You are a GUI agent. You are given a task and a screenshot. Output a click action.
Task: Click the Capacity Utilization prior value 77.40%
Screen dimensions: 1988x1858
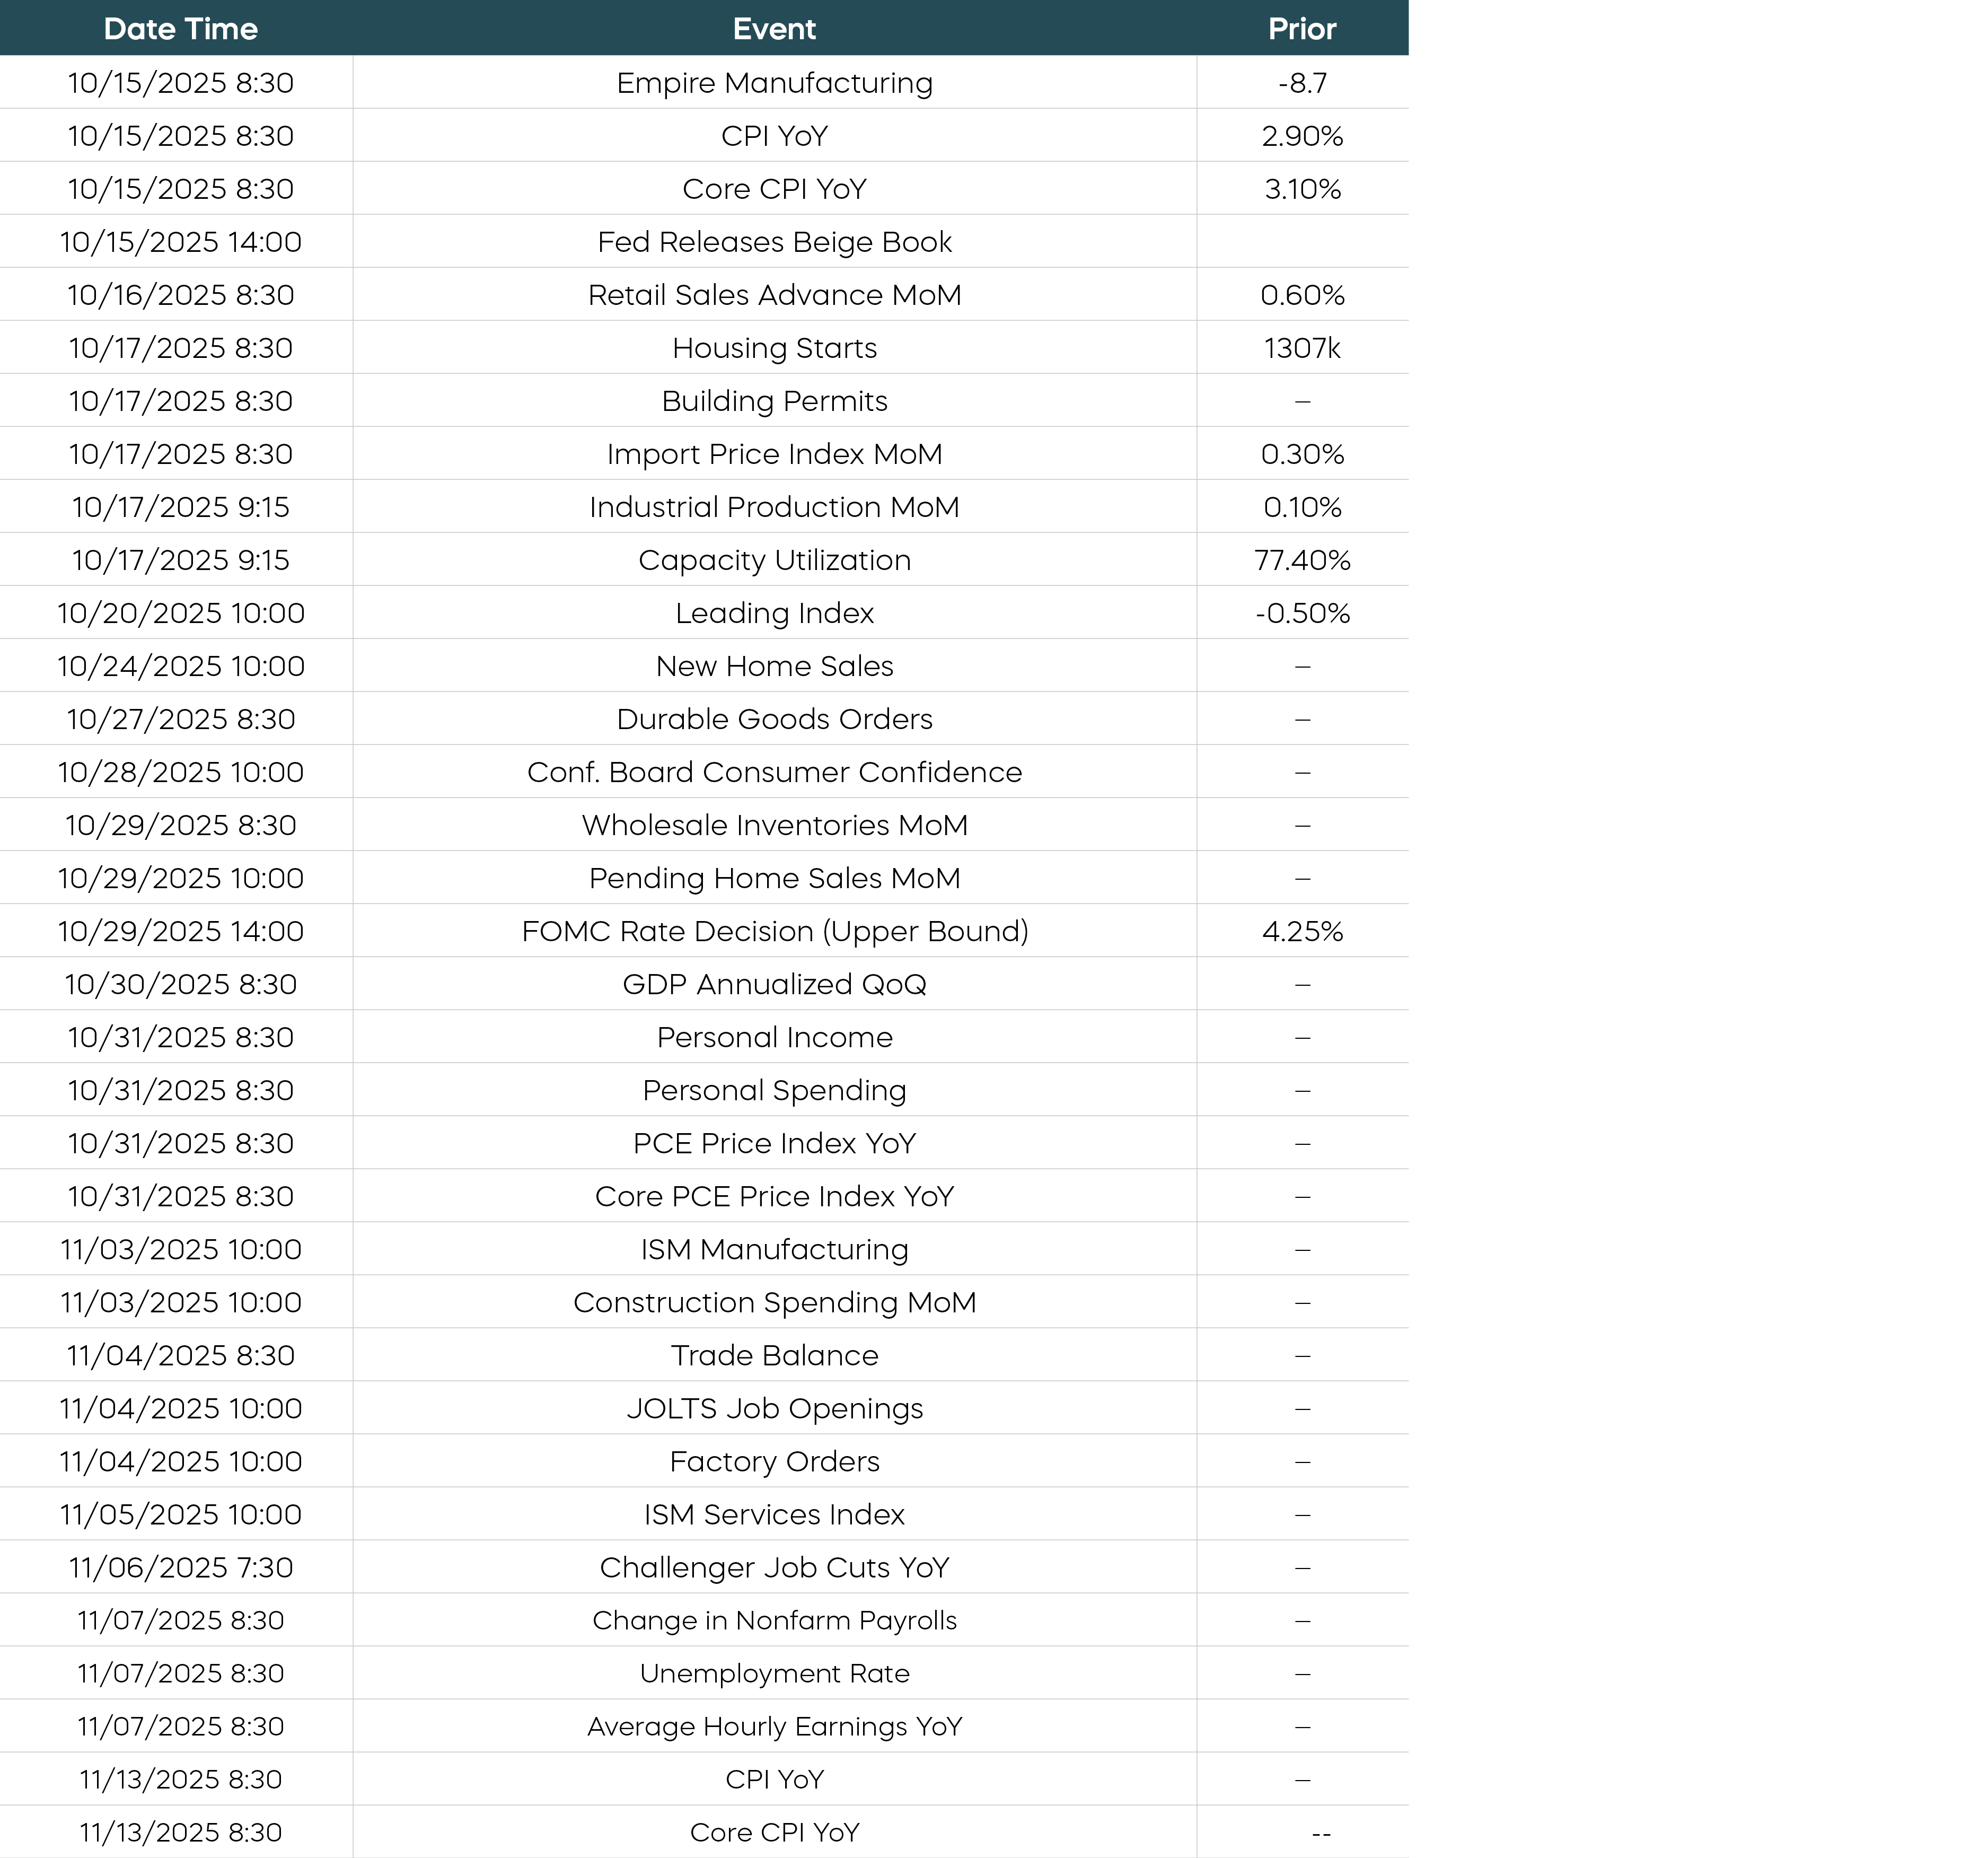tap(1301, 560)
